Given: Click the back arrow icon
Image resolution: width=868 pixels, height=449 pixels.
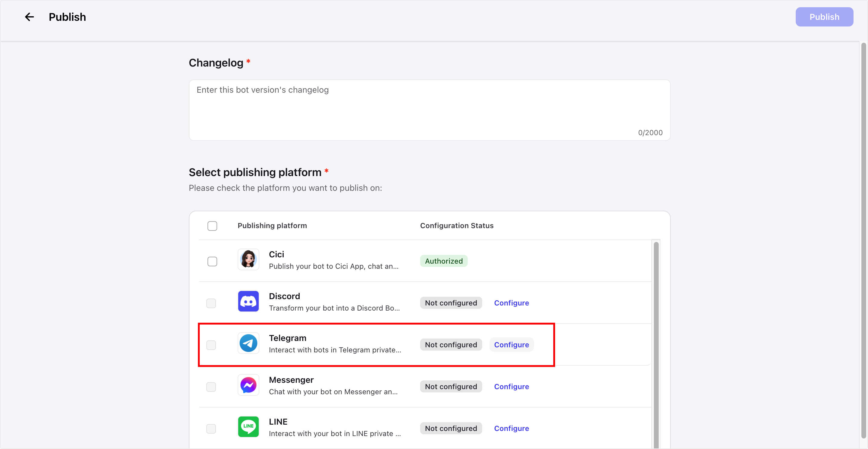Looking at the screenshot, I should [29, 17].
